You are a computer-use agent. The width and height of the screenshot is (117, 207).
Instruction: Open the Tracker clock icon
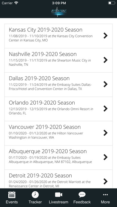point(35,195)
